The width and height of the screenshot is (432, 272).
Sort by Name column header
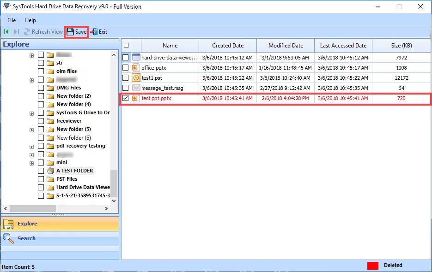pyautogui.click(x=170, y=45)
